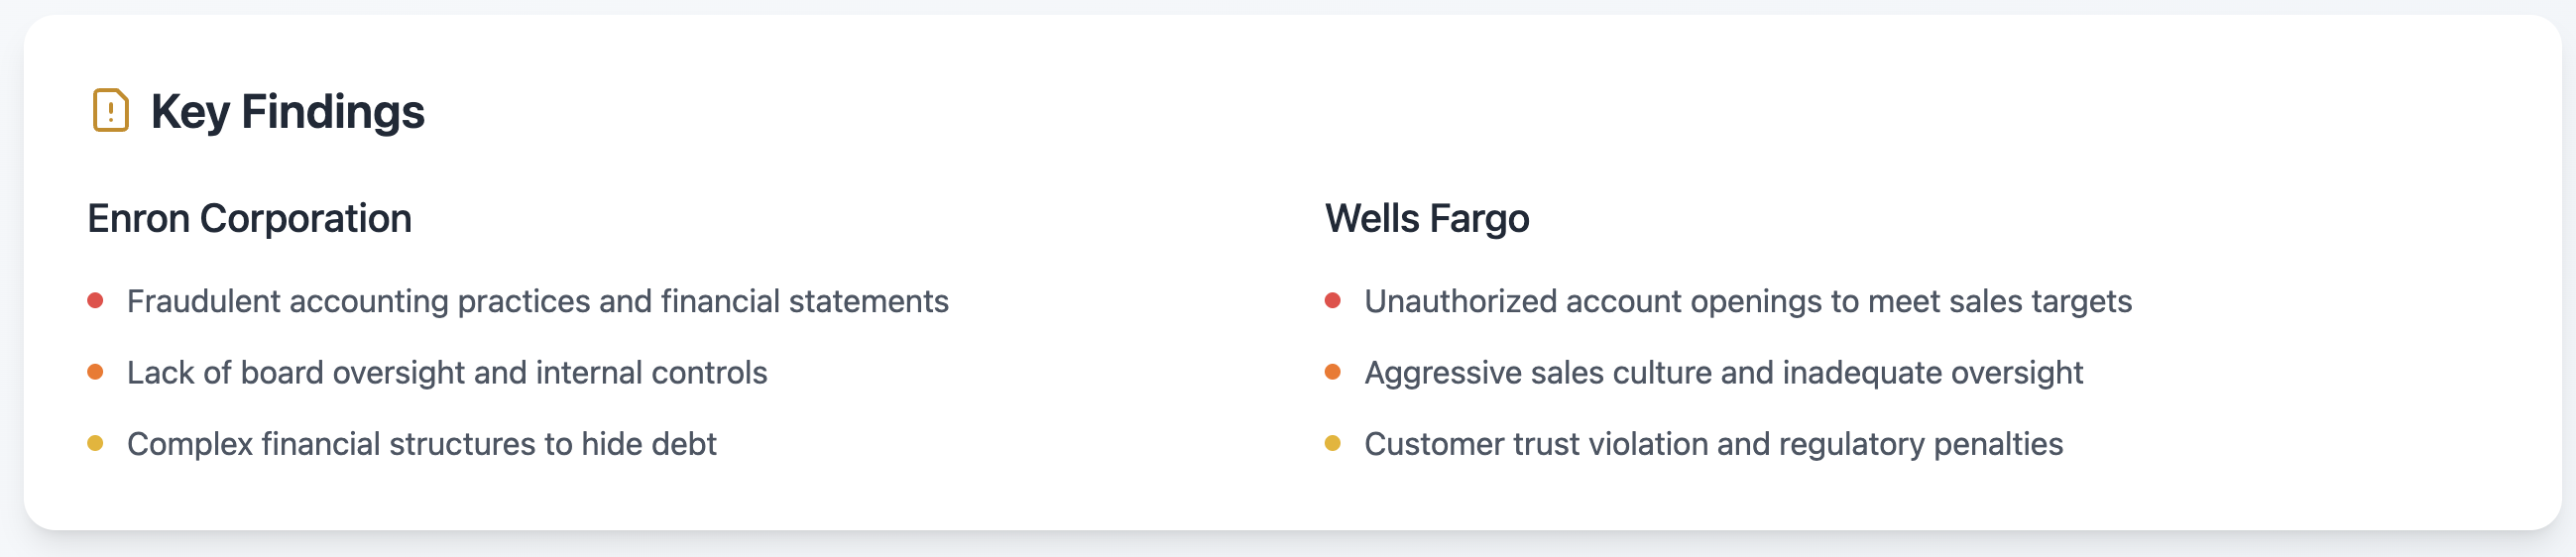
Task: Click the document alert icon beside Key Findings
Action: click(110, 110)
